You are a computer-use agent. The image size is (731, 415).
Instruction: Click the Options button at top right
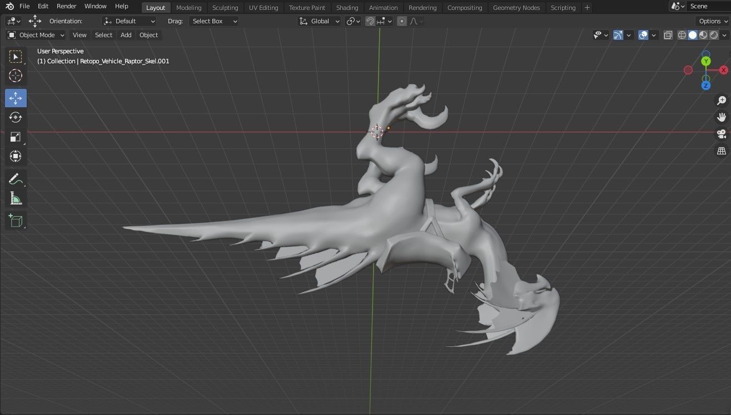[710, 21]
